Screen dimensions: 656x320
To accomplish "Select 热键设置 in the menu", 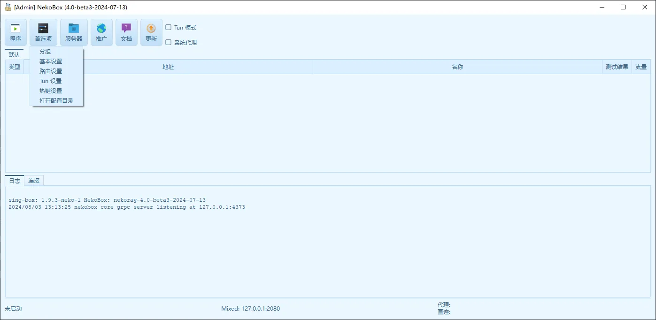I will tap(56, 91).
